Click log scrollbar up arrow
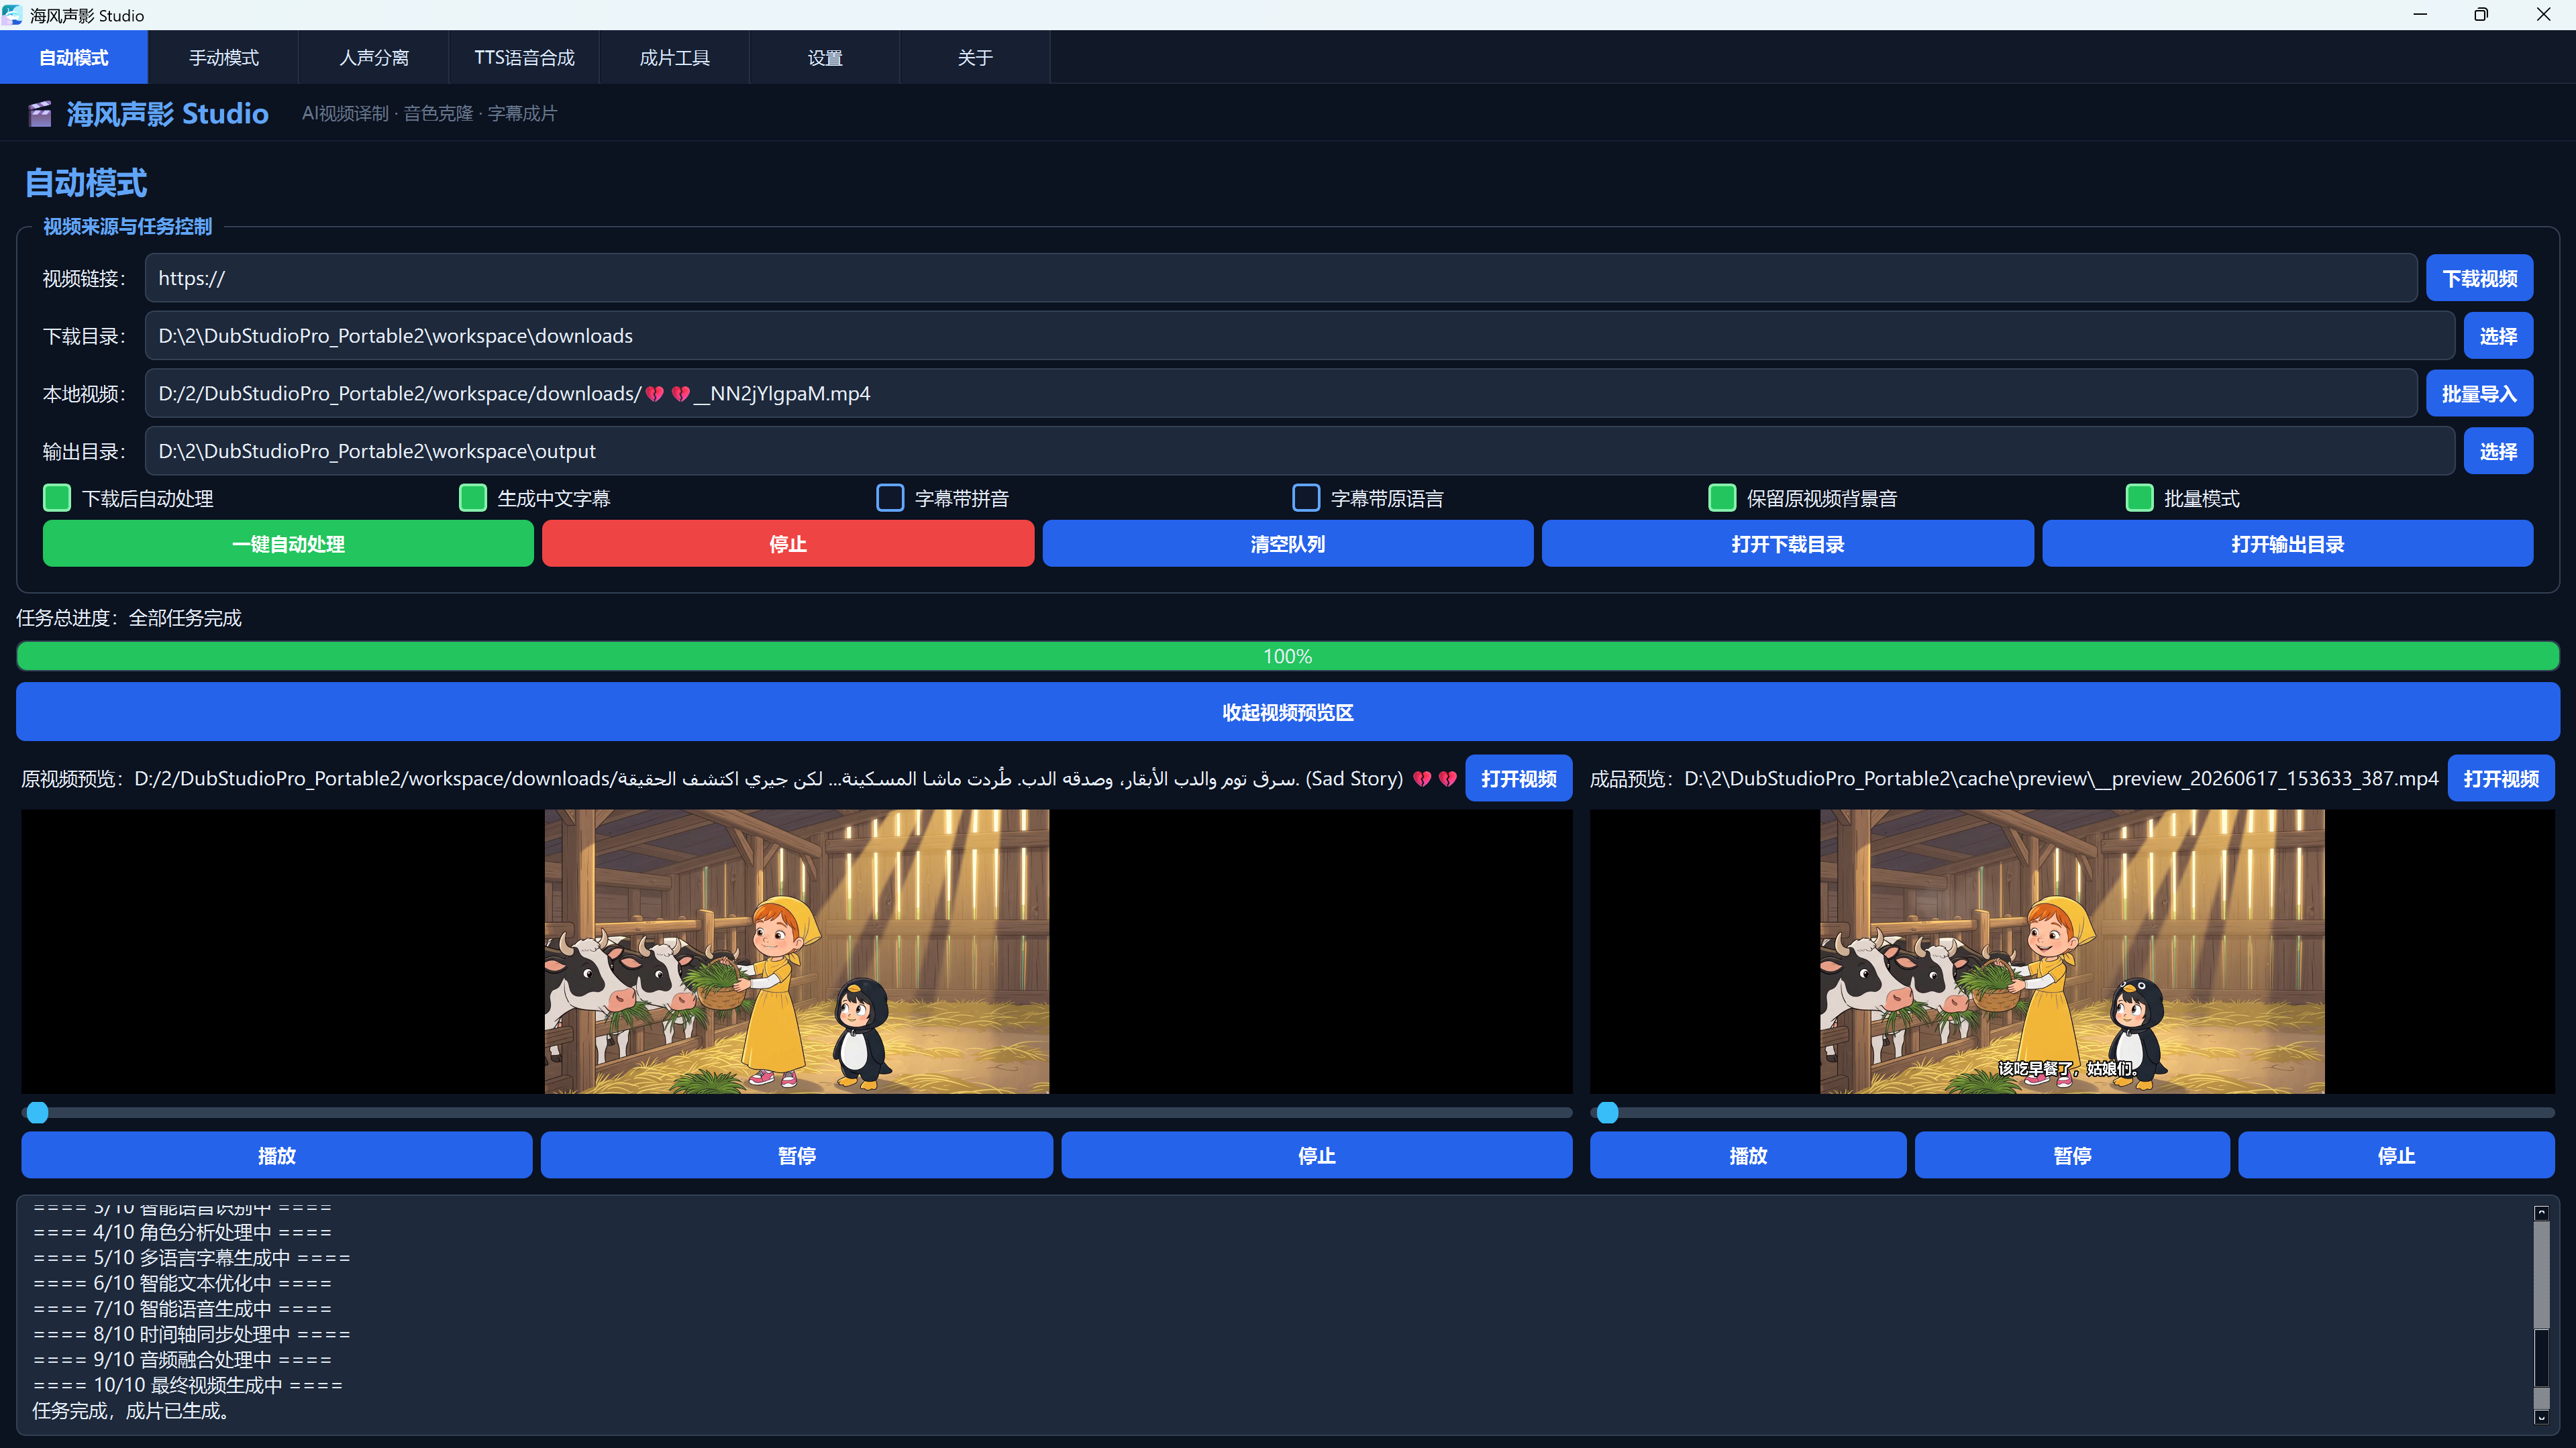Image resolution: width=2576 pixels, height=1448 pixels. [2541, 1212]
